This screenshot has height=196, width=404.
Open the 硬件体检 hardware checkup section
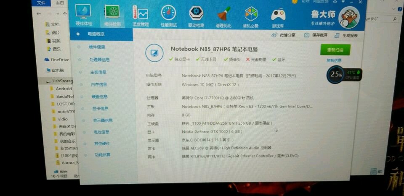[84, 16]
